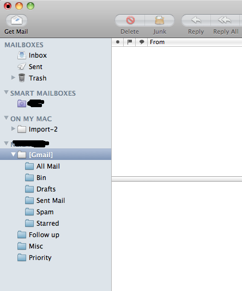Open the Starred text row
This screenshot has width=242, height=291.
(x=48, y=224)
